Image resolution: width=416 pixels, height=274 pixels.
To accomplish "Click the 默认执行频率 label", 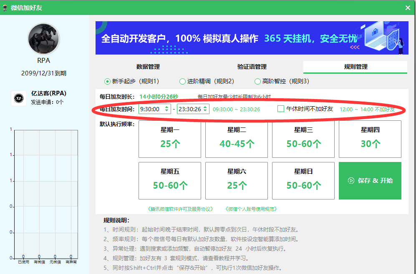I will coord(117,124).
